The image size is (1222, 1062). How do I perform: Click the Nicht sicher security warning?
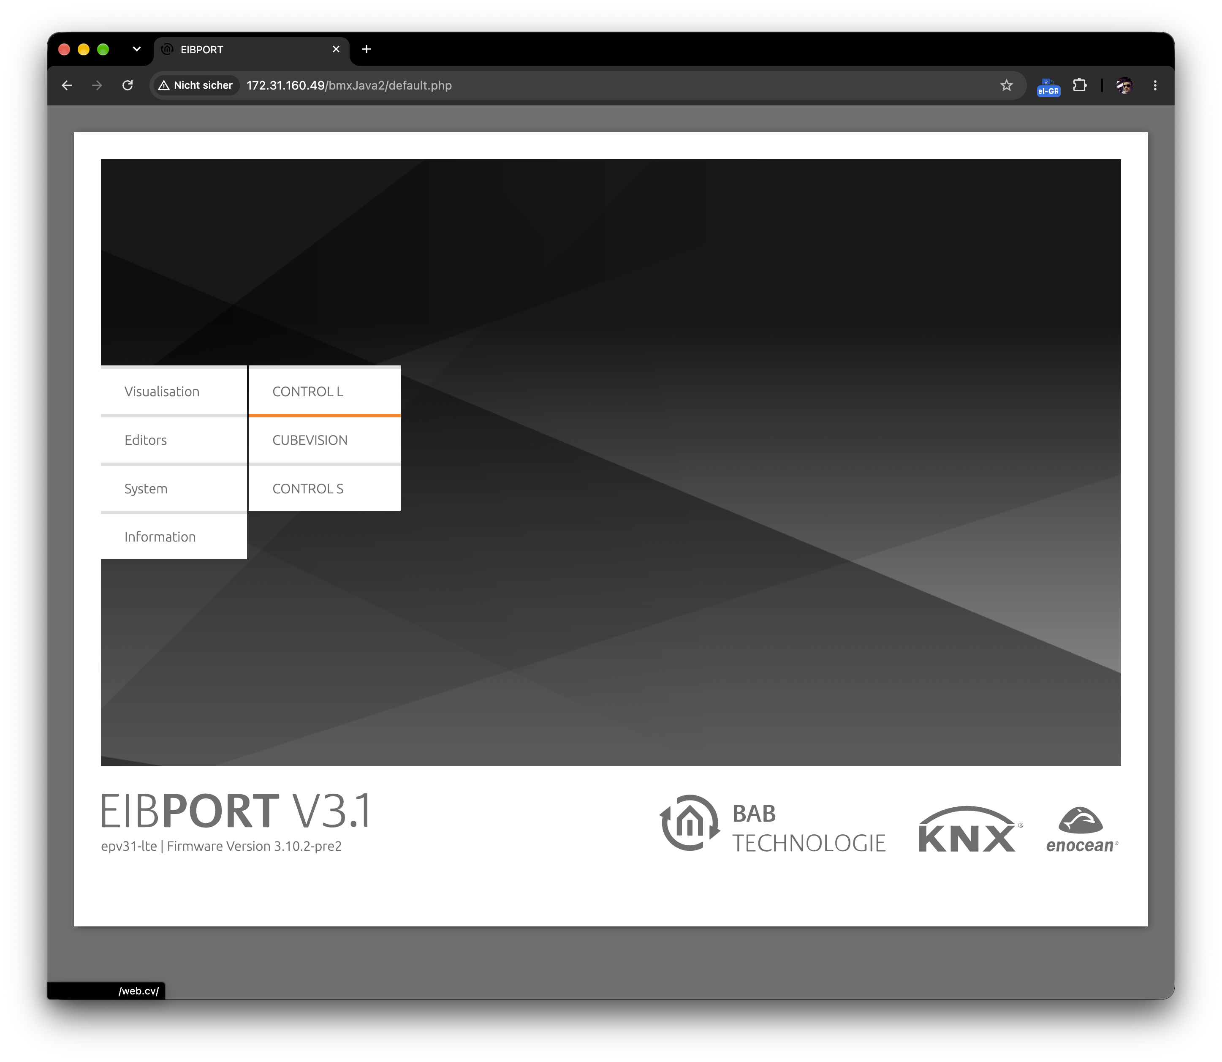coord(196,85)
